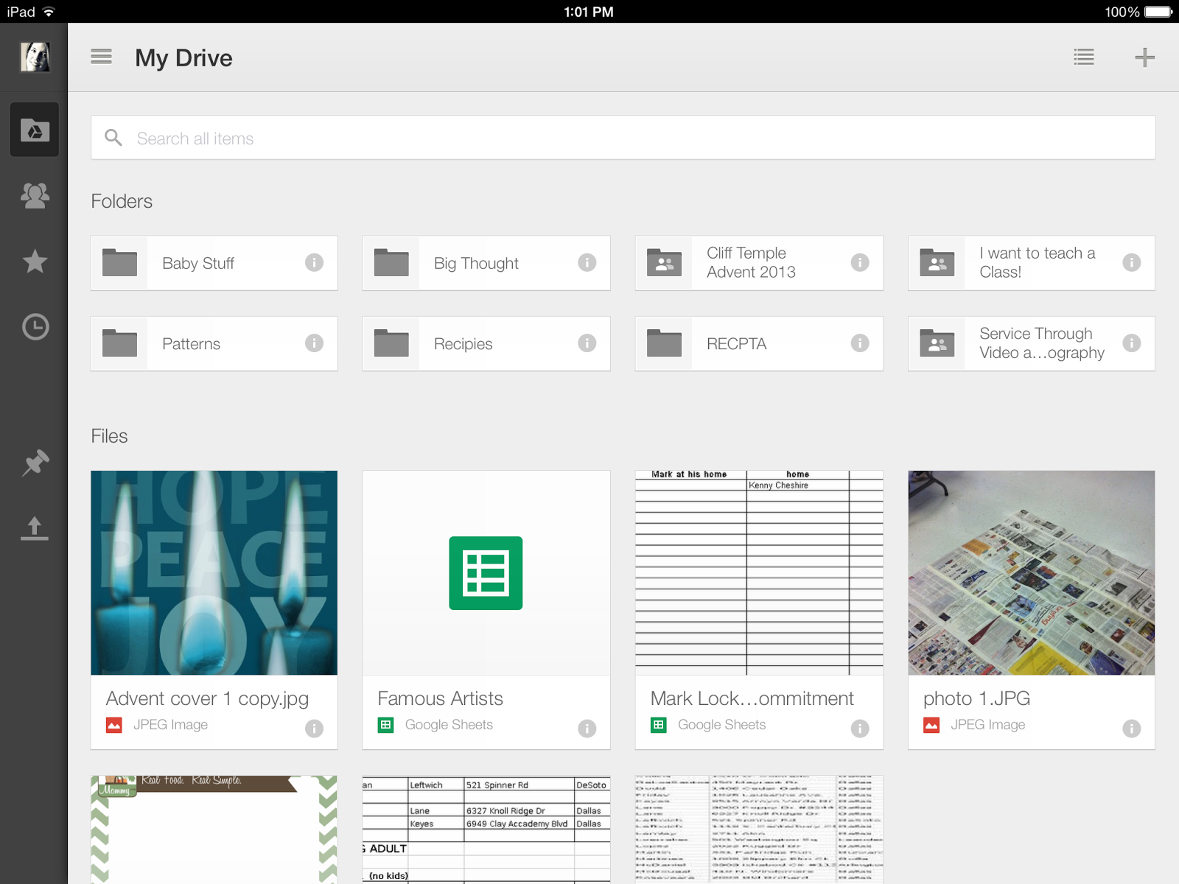
Task: Open Service Through Video a...ography folder
Action: tap(1031, 343)
